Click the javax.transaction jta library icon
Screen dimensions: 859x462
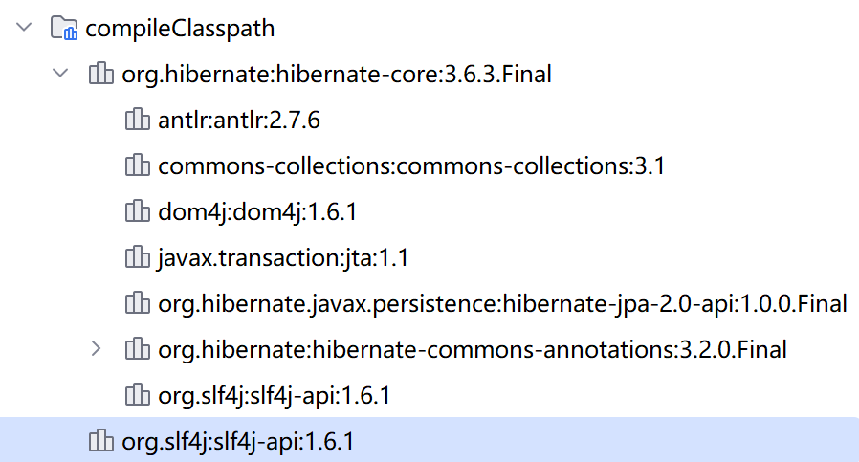[138, 258]
